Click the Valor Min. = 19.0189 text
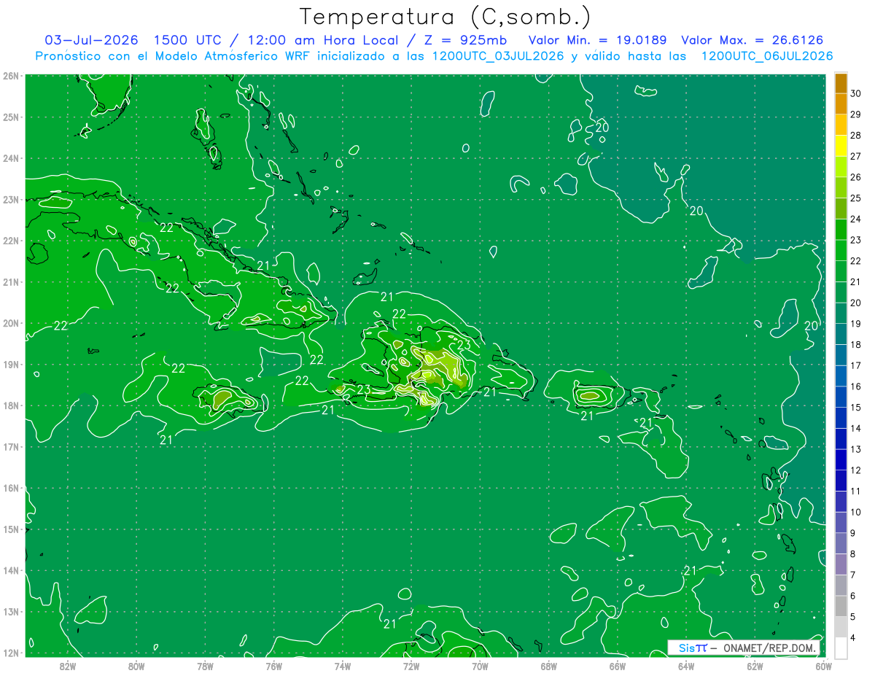This screenshot has width=875, height=676. pos(597,41)
